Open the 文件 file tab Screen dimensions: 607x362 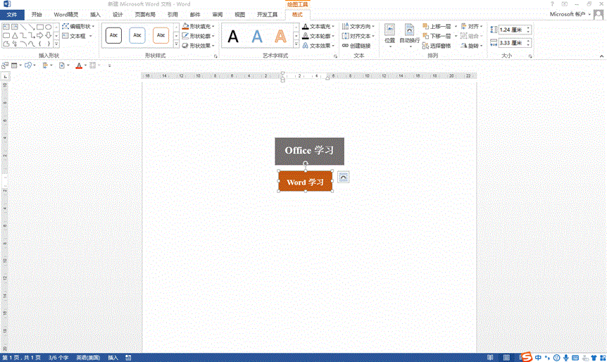[x=12, y=14]
